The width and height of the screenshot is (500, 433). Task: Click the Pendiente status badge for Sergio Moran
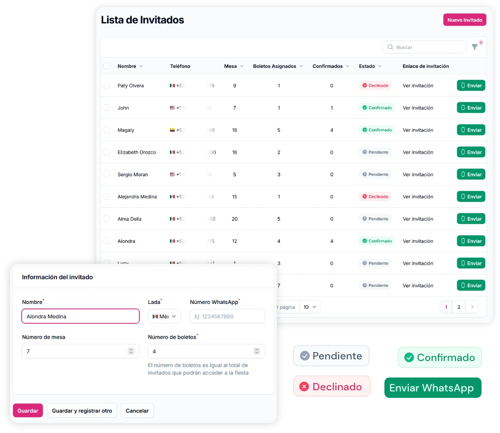(x=375, y=174)
